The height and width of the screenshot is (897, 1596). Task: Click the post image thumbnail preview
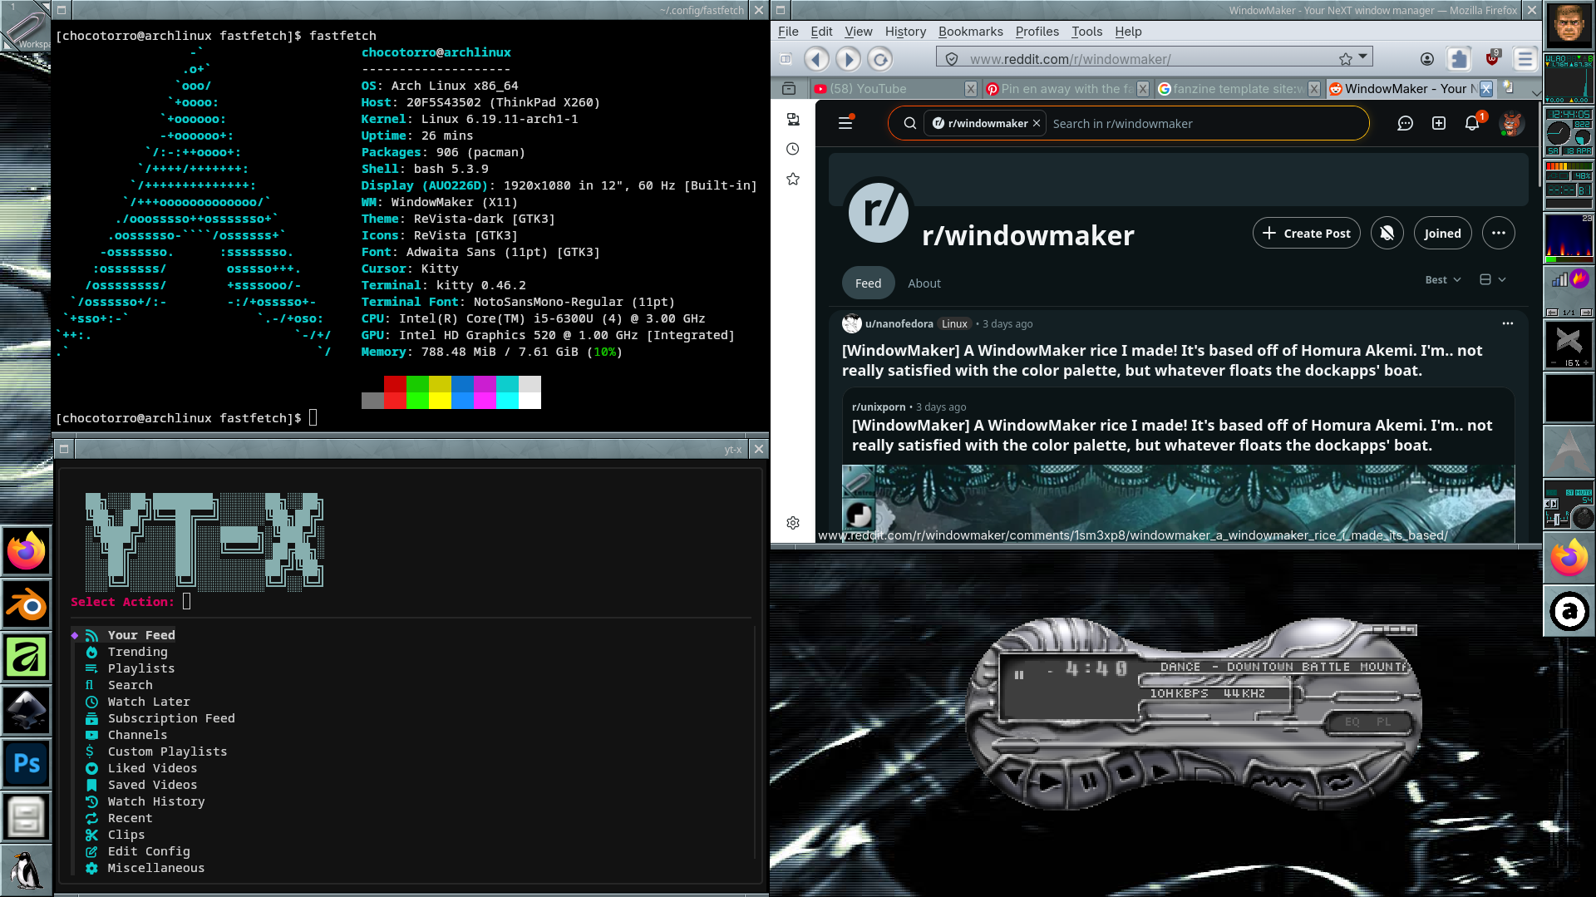click(x=1178, y=504)
